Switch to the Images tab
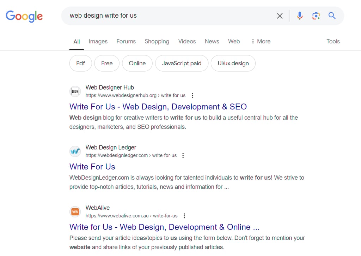 pyautogui.click(x=98, y=42)
